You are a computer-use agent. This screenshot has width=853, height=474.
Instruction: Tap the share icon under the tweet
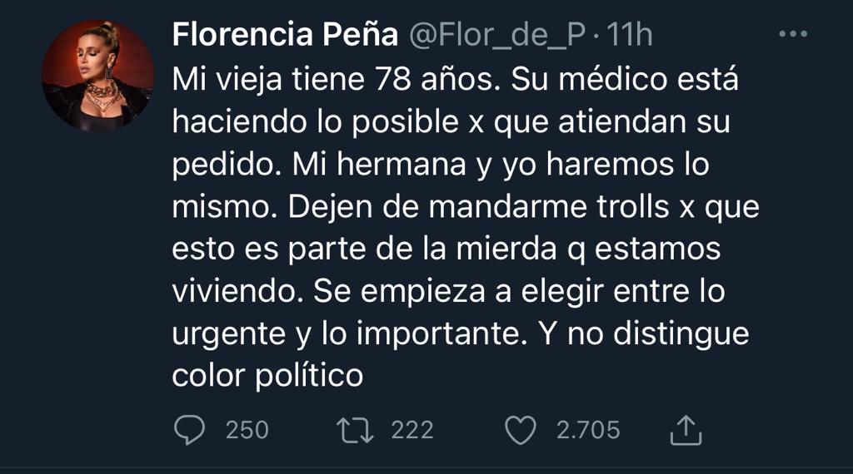tap(686, 429)
